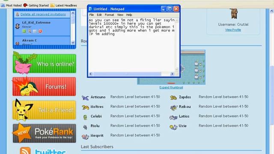The height and width of the screenshot is (154, 274).
Task: Click the Twitter logo link
Action: [51, 151]
